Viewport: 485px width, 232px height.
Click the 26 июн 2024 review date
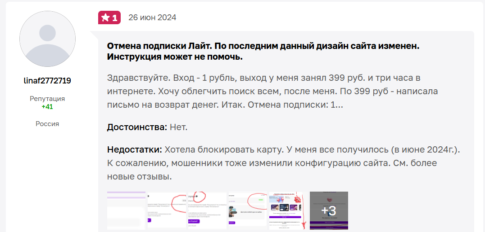pos(152,18)
